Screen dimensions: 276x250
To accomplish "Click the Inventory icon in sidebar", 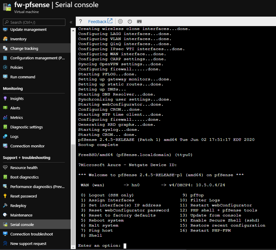I will (5, 39).
